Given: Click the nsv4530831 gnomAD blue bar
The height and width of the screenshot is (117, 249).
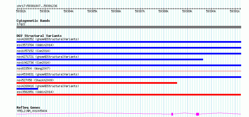Looking at the screenshot, I should coord(129,77).
